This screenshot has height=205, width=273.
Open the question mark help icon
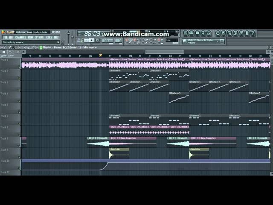253,33
